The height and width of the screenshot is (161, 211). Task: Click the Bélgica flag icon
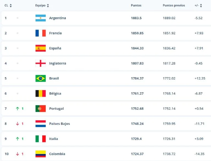pos(40,94)
